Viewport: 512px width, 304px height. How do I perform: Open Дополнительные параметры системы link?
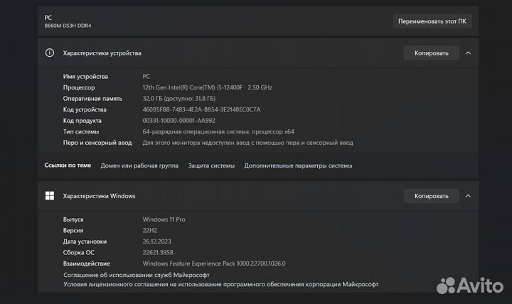[298, 165]
